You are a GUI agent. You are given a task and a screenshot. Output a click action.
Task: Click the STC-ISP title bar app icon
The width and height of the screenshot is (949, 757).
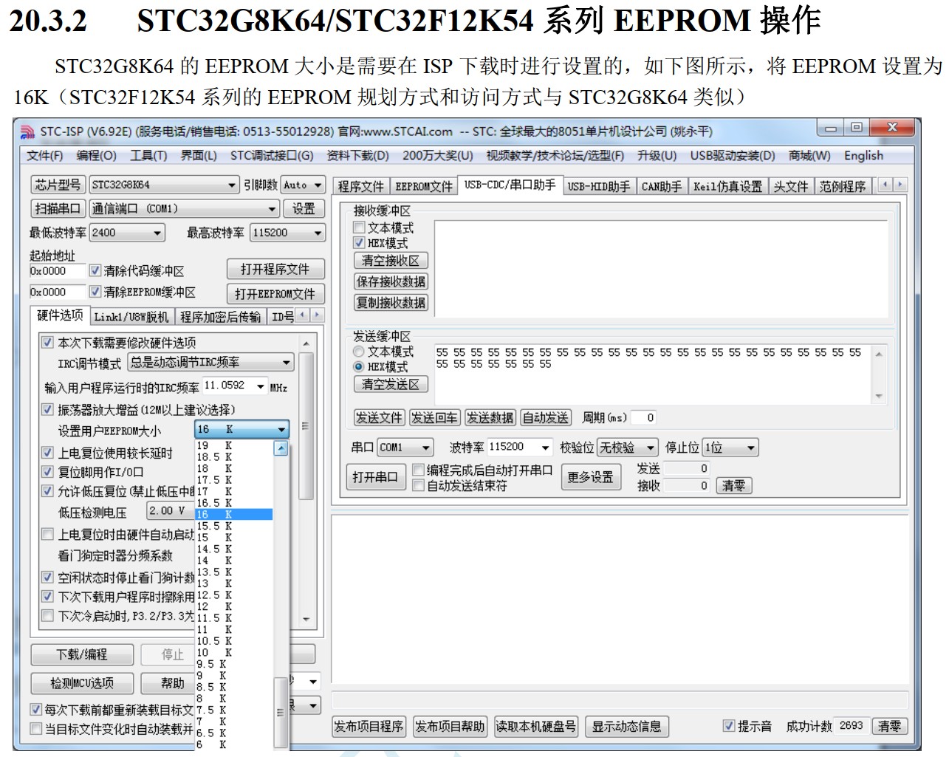27,131
